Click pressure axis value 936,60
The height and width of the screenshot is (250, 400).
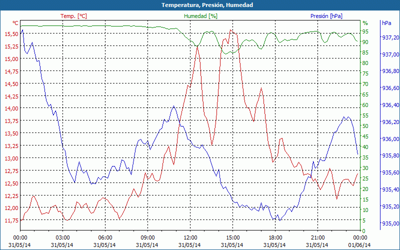[x=390, y=88]
